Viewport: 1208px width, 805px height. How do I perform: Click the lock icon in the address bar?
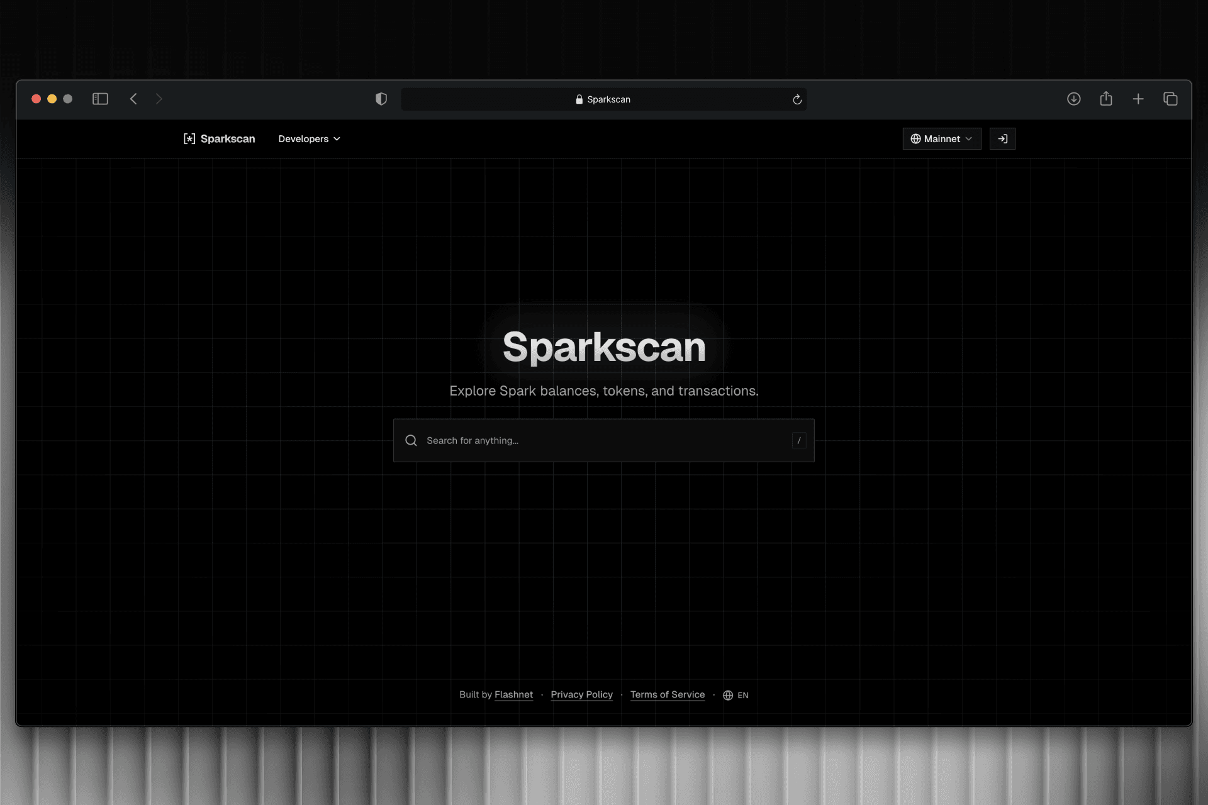pyautogui.click(x=578, y=99)
